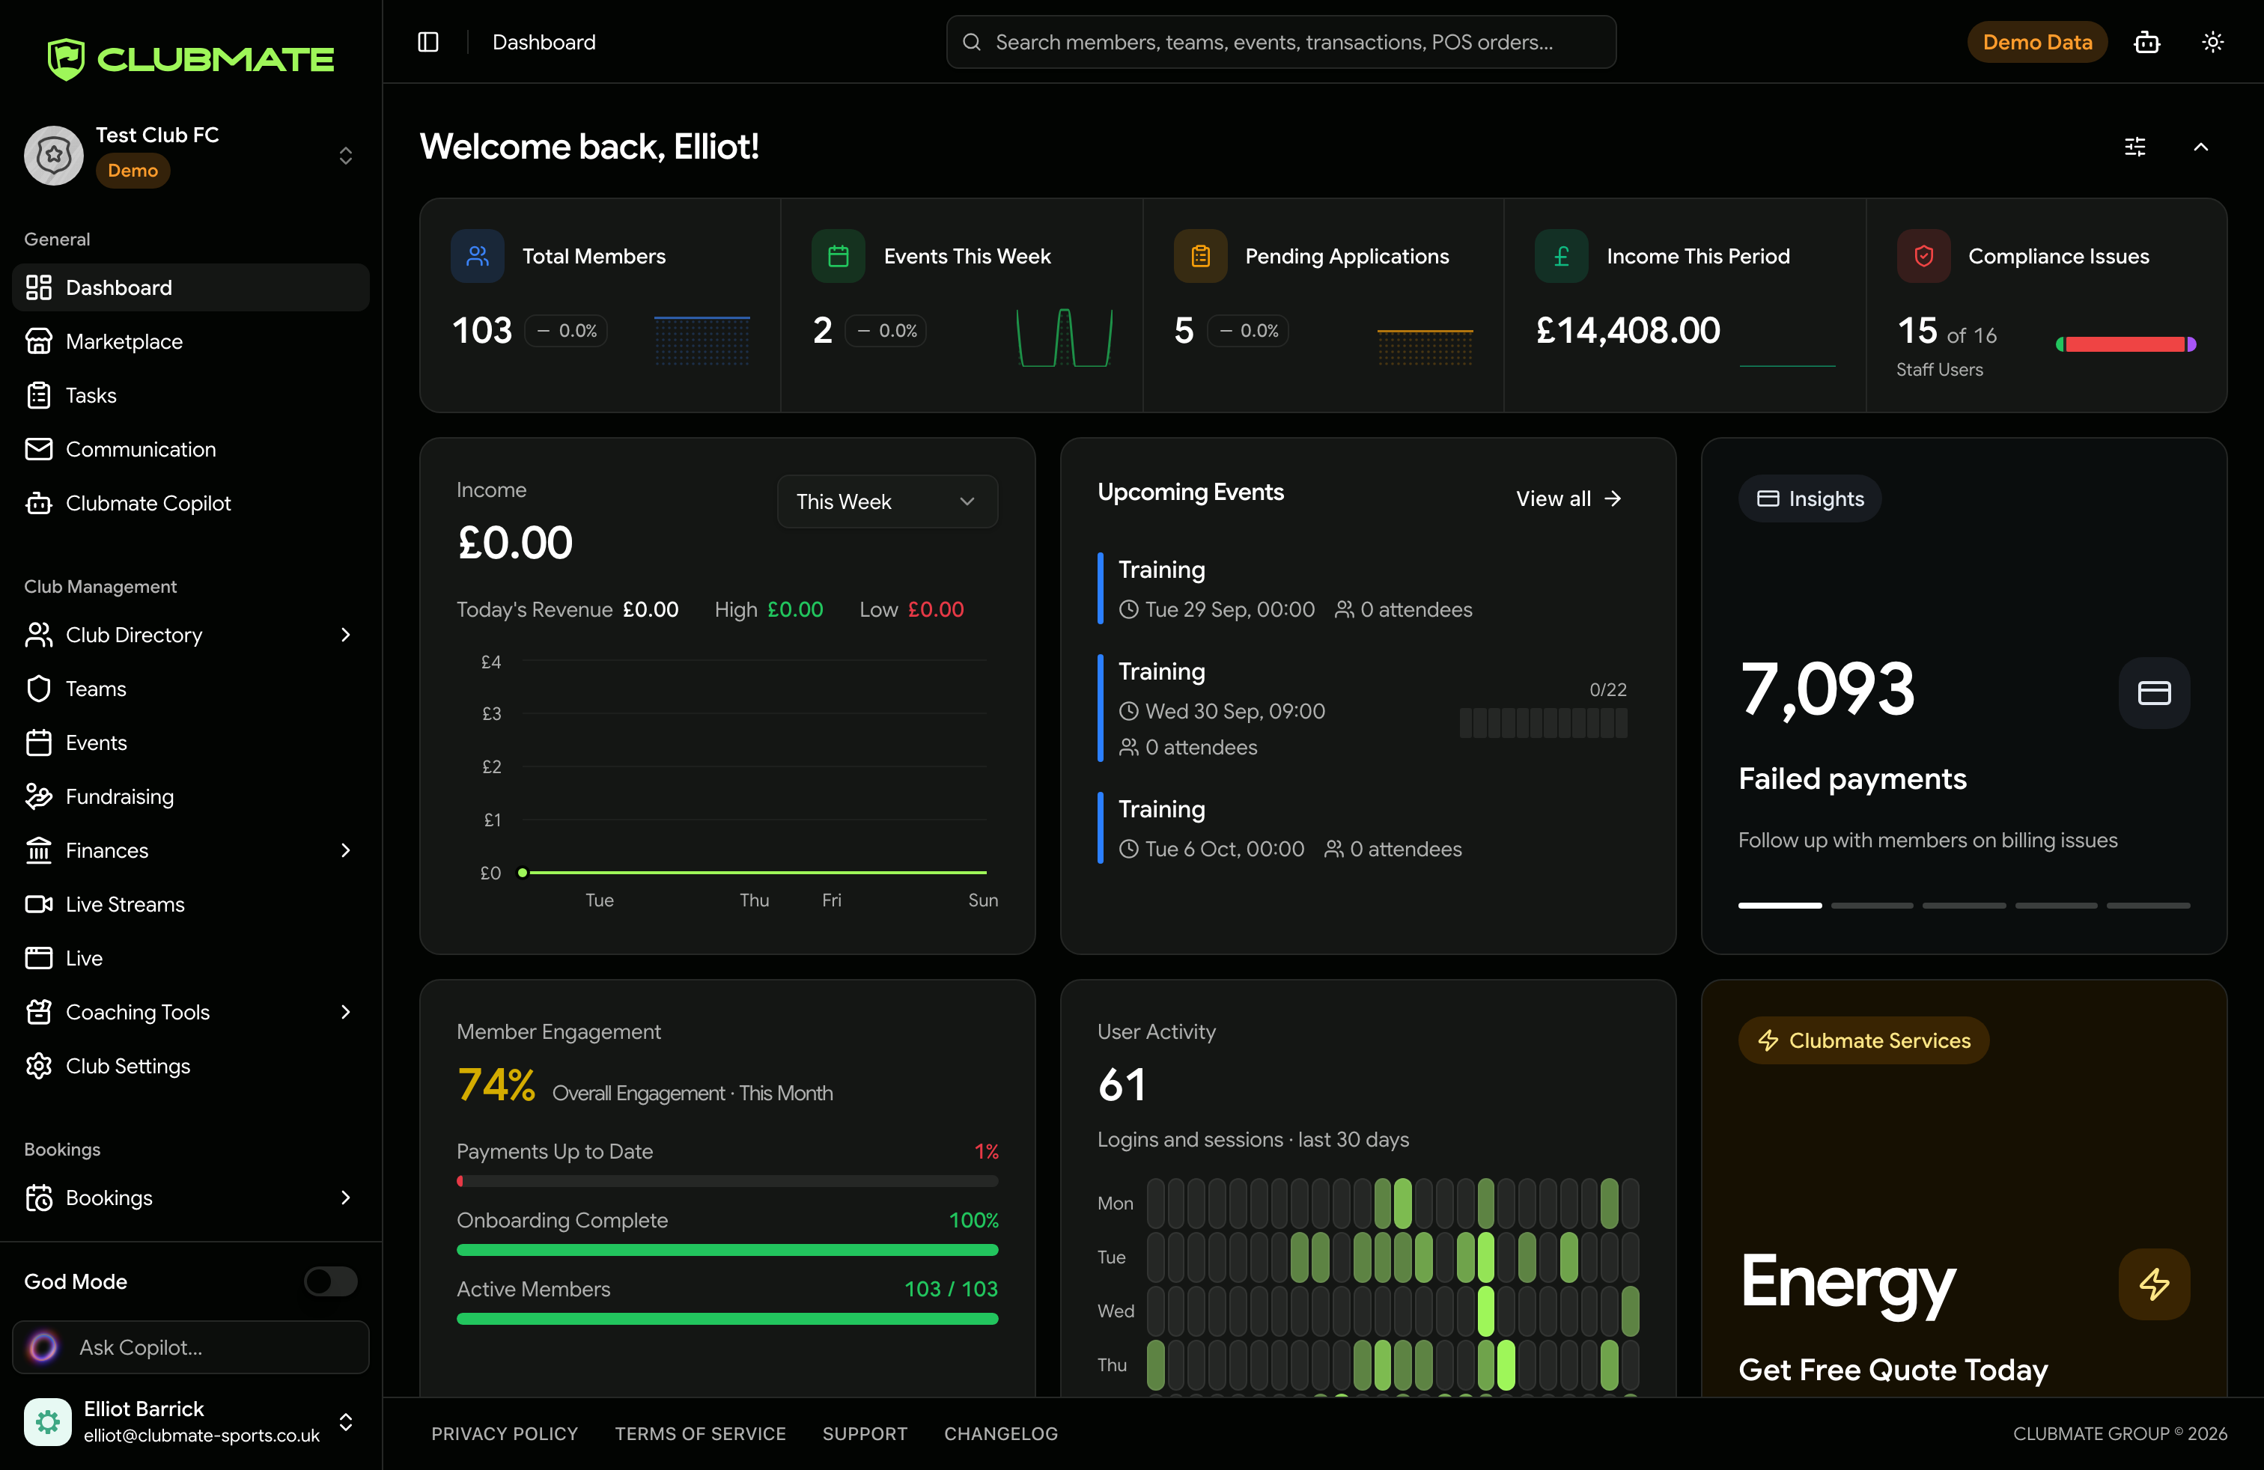The width and height of the screenshot is (2264, 1470).
Task: Open Live Streams in the sidebar
Action: coord(190,904)
